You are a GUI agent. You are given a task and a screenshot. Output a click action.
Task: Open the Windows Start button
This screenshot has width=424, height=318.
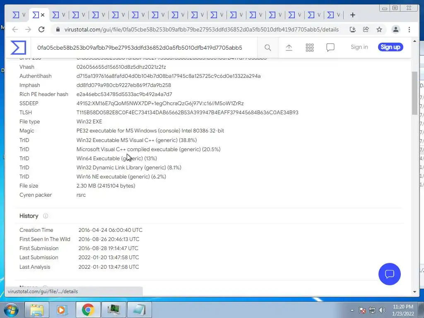pos(11,310)
